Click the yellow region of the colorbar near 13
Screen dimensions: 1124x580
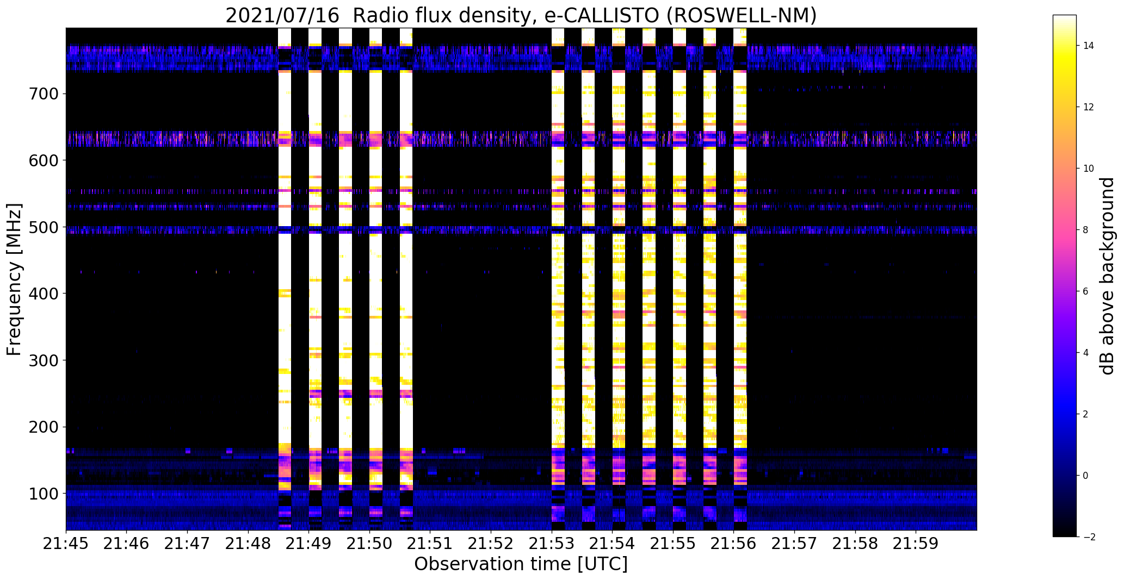(1064, 76)
